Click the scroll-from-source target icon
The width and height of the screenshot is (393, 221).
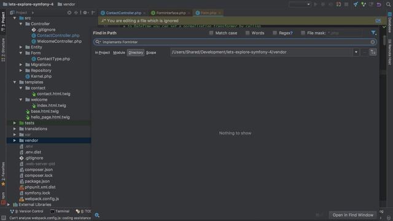pyautogui.click(x=69, y=12)
